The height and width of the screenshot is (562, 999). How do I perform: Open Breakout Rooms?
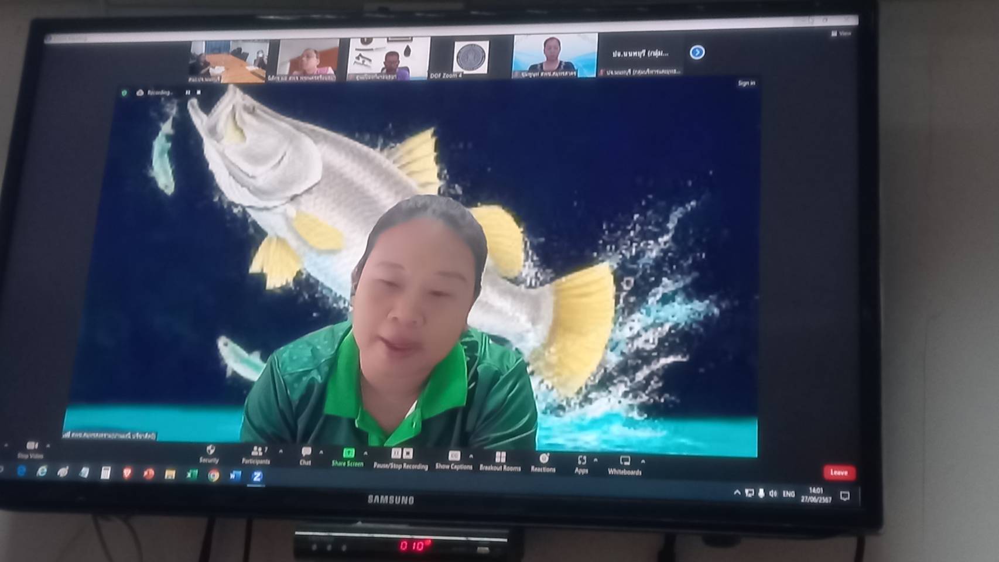[500, 461]
